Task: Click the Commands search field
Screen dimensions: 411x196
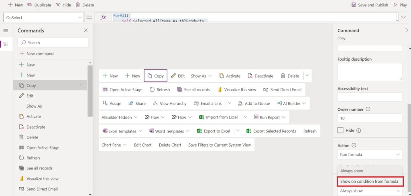Action: point(53,43)
